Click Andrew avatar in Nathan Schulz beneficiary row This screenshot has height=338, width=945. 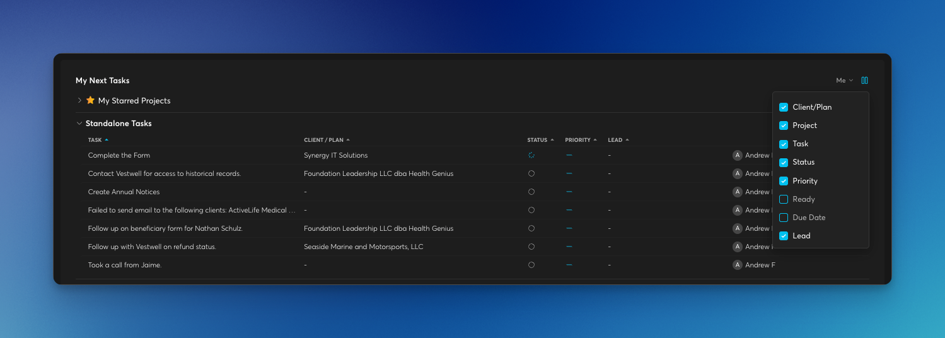pyautogui.click(x=738, y=228)
